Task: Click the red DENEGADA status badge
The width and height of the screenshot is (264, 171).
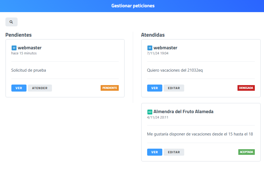Action: click(246, 88)
